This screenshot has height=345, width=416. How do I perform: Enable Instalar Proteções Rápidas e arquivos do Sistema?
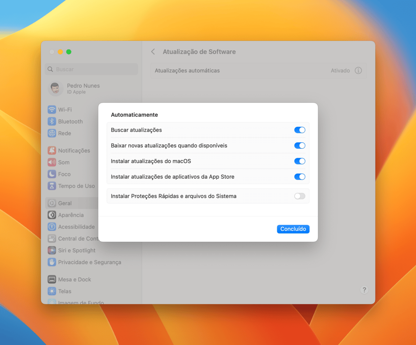click(299, 196)
